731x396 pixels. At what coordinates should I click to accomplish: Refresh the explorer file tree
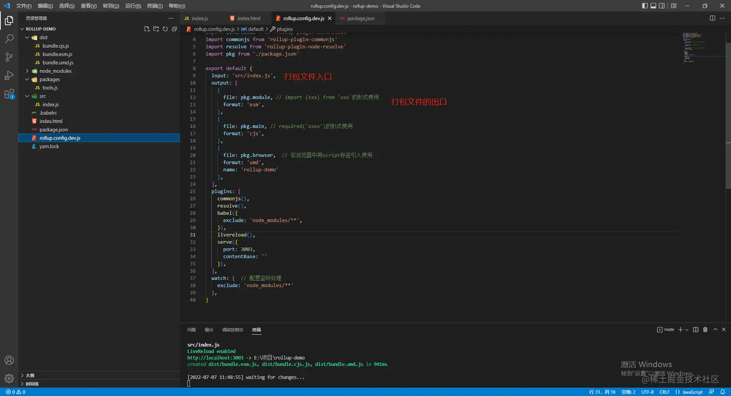165,29
